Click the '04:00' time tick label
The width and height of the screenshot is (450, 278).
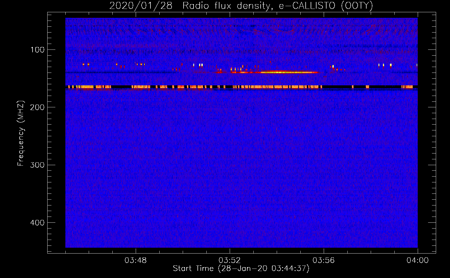pyautogui.click(x=417, y=260)
